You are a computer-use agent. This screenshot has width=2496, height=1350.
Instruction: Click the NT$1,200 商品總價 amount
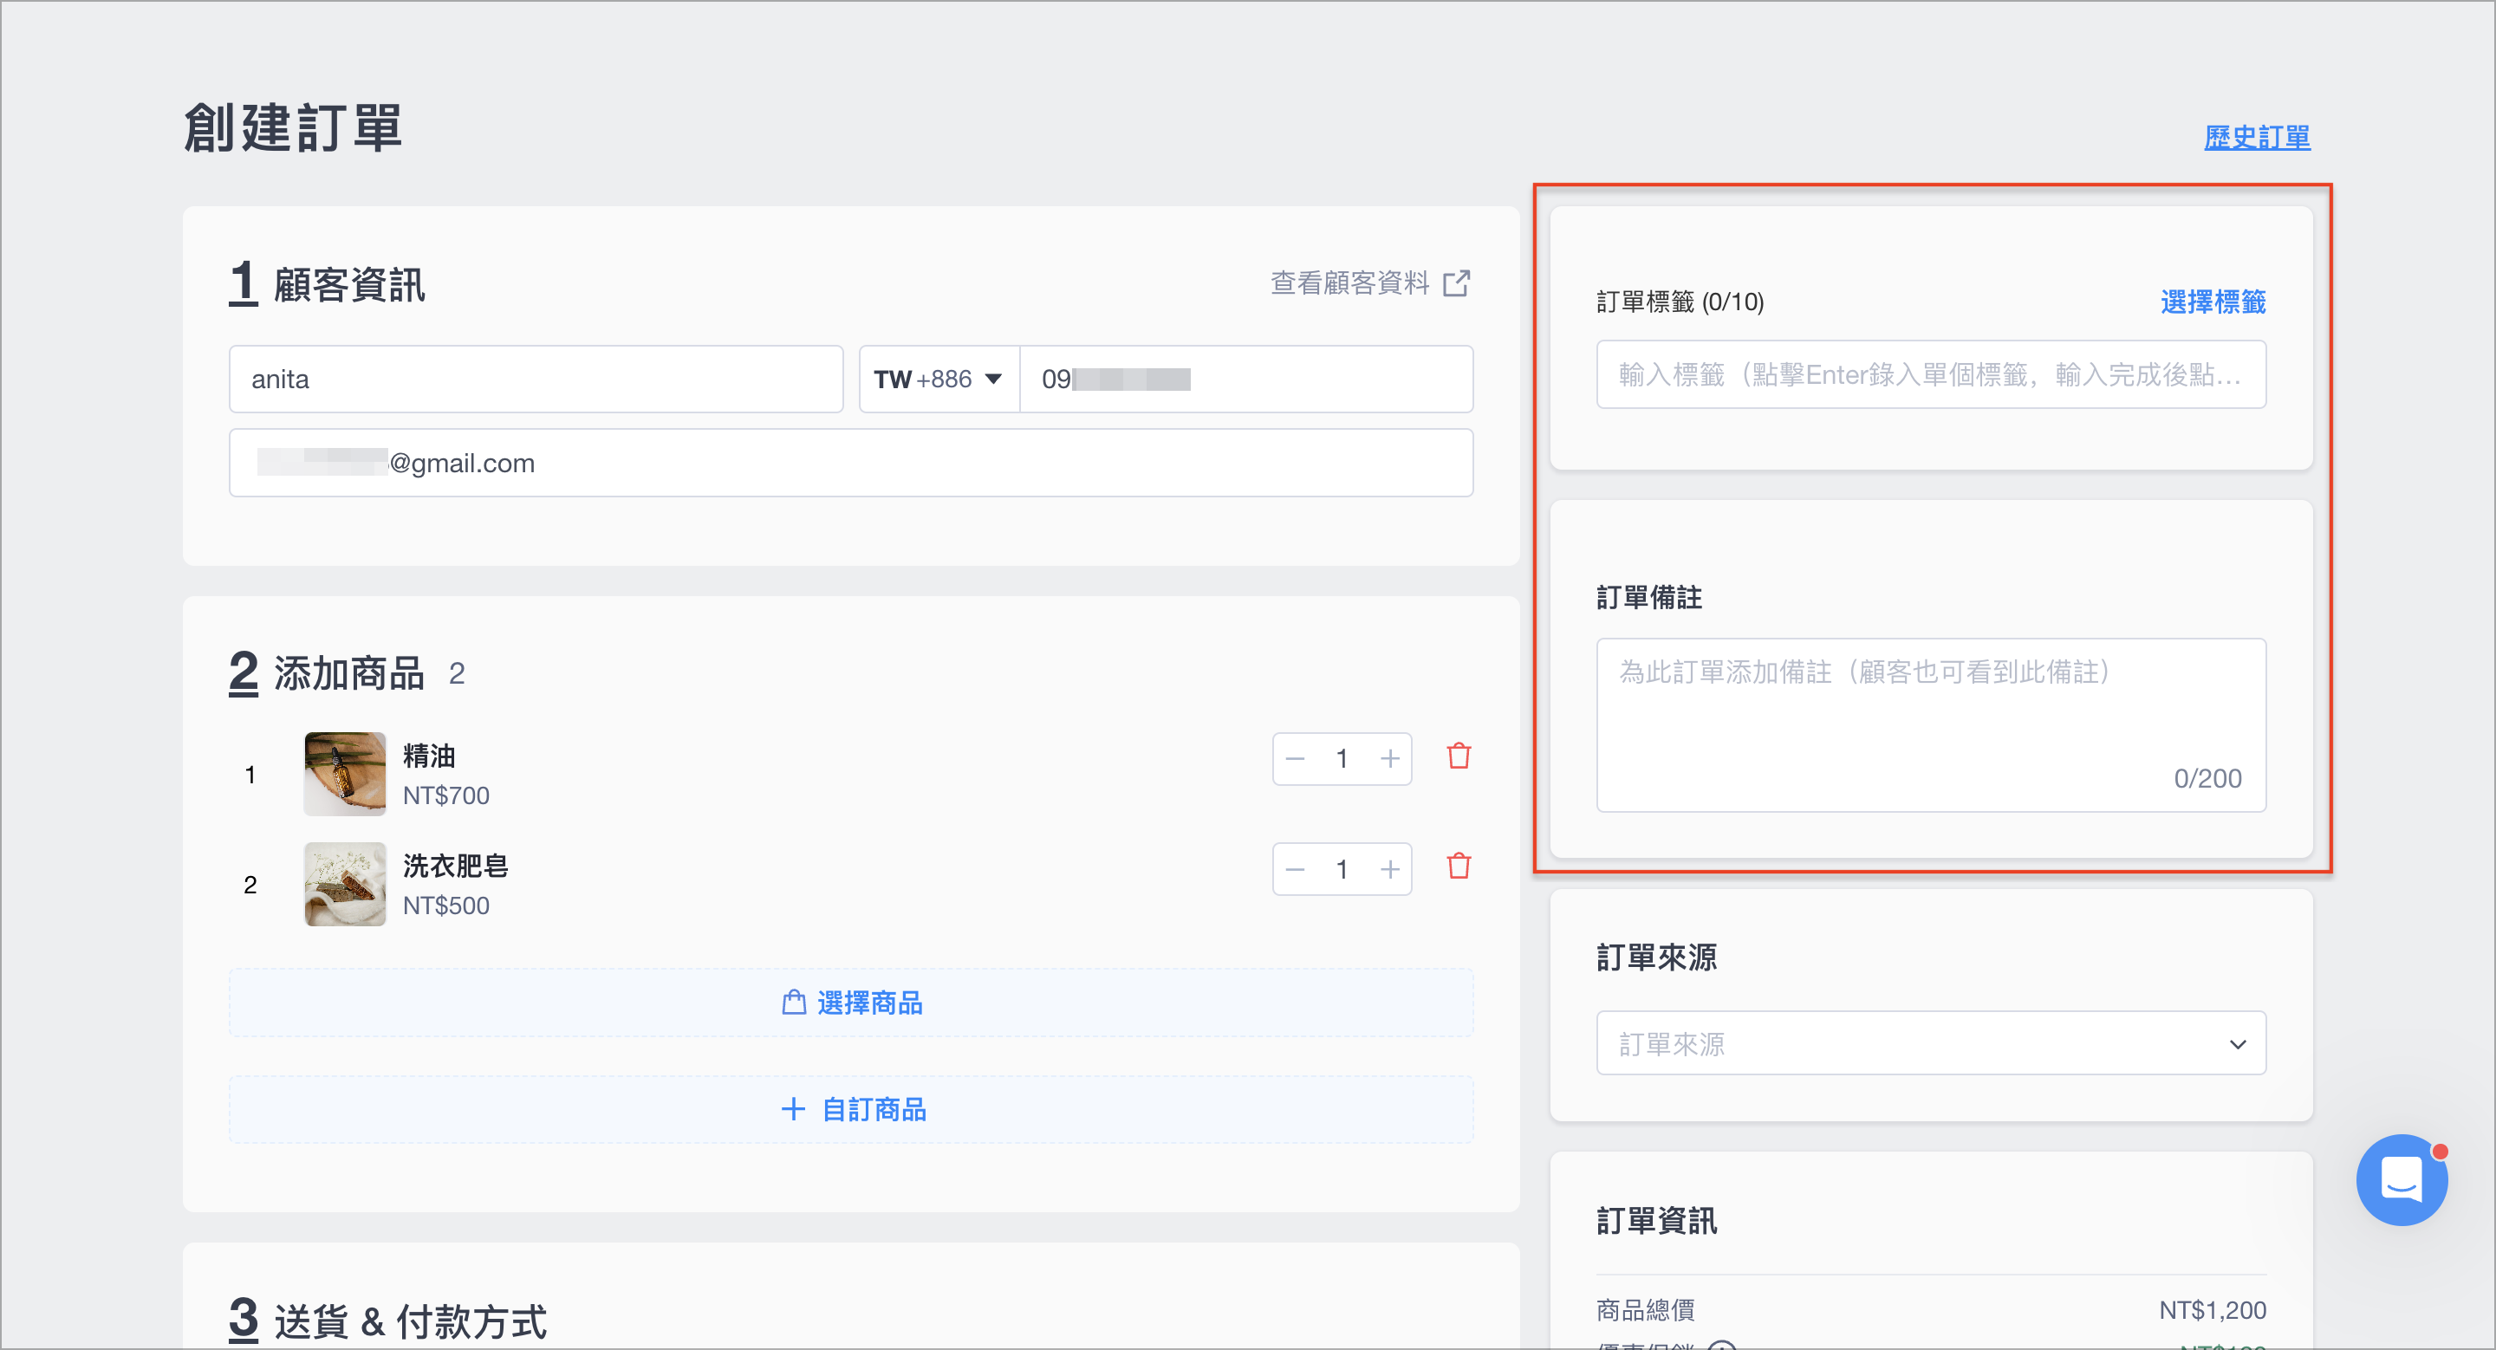[x=2212, y=1310]
